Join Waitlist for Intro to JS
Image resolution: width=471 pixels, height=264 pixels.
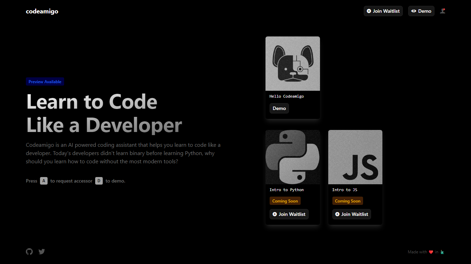(x=351, y=214)
